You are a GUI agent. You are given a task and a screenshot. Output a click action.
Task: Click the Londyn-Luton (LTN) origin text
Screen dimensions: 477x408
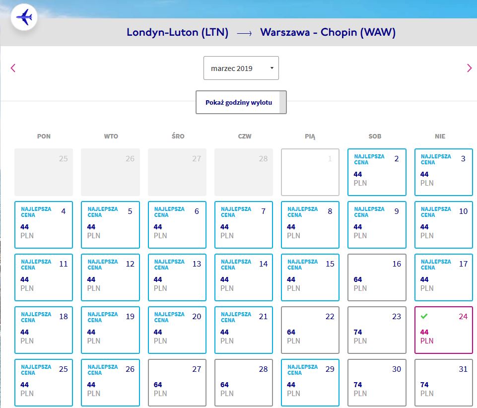coord(177,32)
